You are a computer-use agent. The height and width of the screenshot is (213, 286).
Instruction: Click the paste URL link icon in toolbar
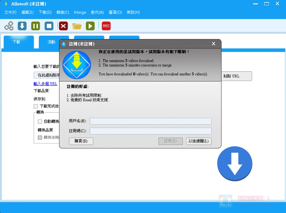click(x=9, y=26)
